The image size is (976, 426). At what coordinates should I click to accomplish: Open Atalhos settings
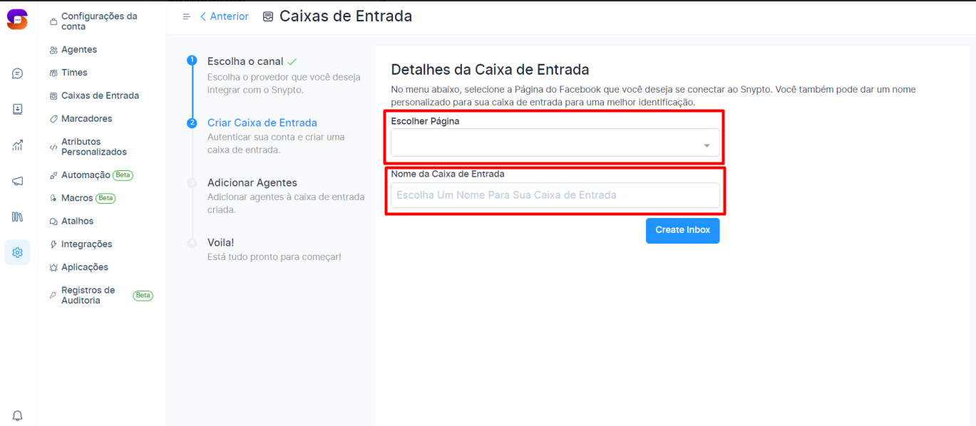(x=77, y=221)
